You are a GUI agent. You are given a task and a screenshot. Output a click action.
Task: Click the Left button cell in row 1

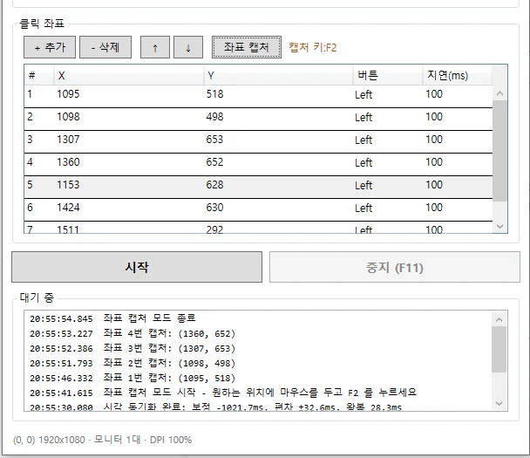click(x=364, y=95)
